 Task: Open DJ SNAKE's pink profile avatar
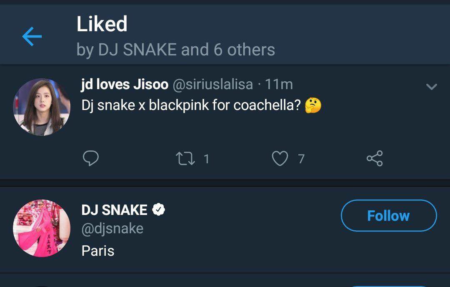click(42, 228)
